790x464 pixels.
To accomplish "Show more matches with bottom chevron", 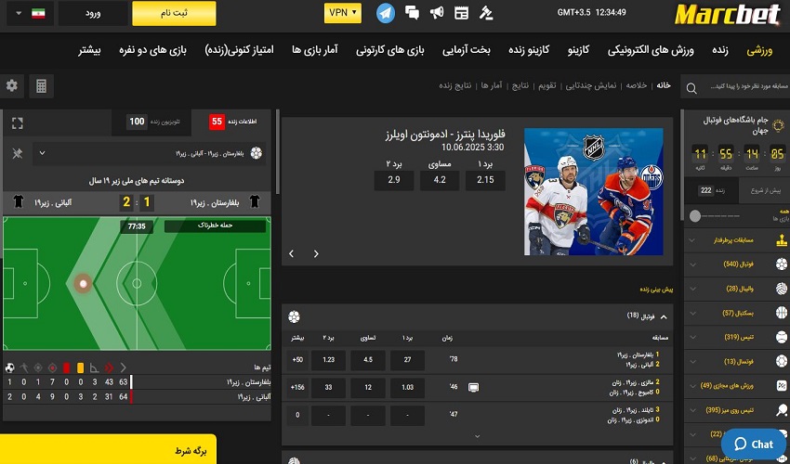I will coord(477,436).
